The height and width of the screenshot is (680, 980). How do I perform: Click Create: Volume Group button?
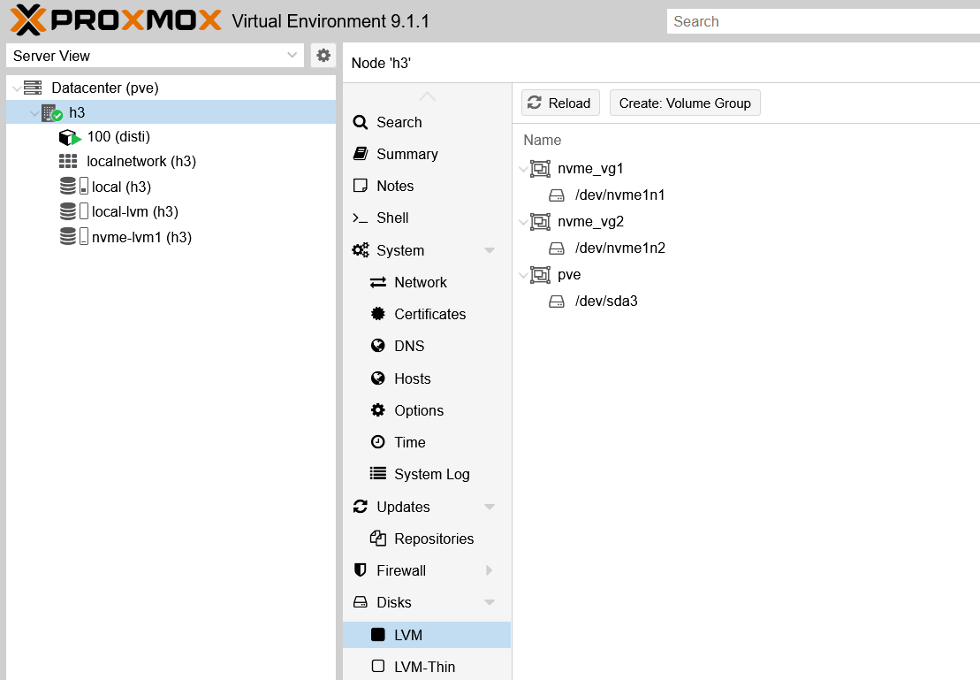tap(685, 103)
